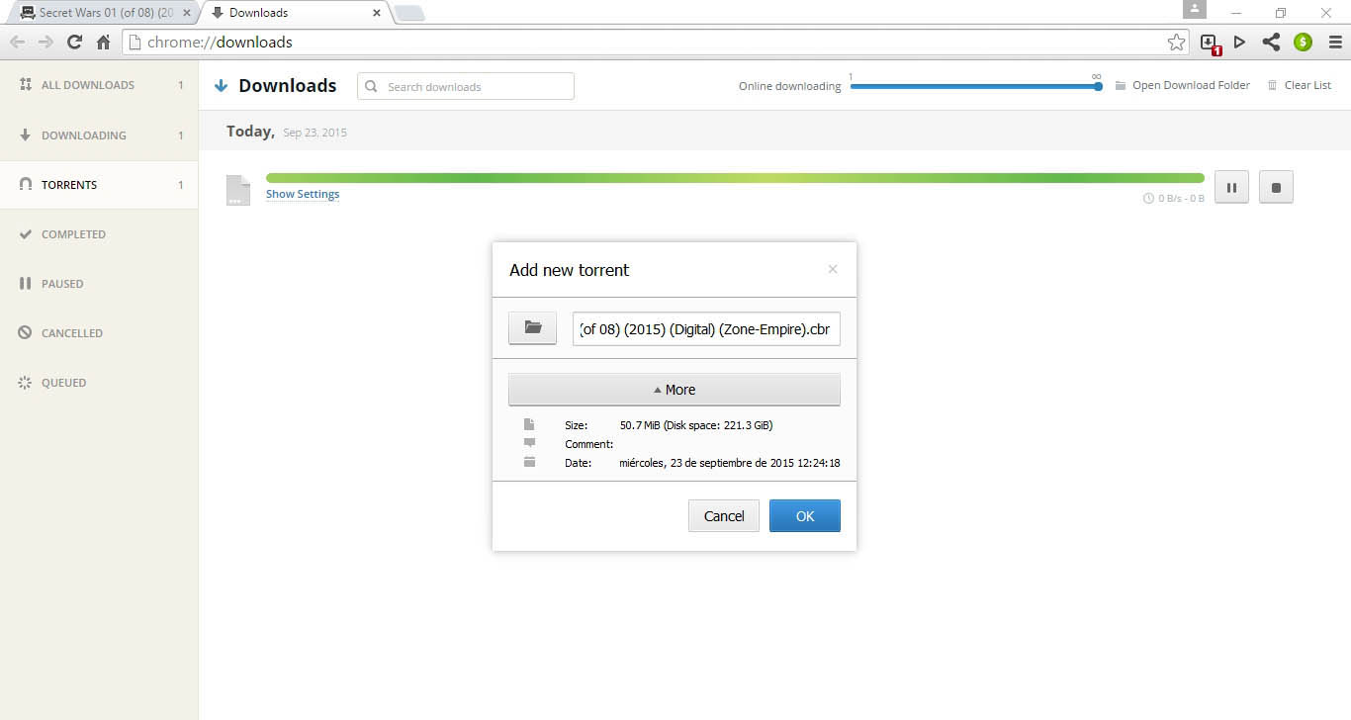Viewport: 1351px width, 720px height.
Task: Click the Online downloading slider handle
Action: [1098, 86]
